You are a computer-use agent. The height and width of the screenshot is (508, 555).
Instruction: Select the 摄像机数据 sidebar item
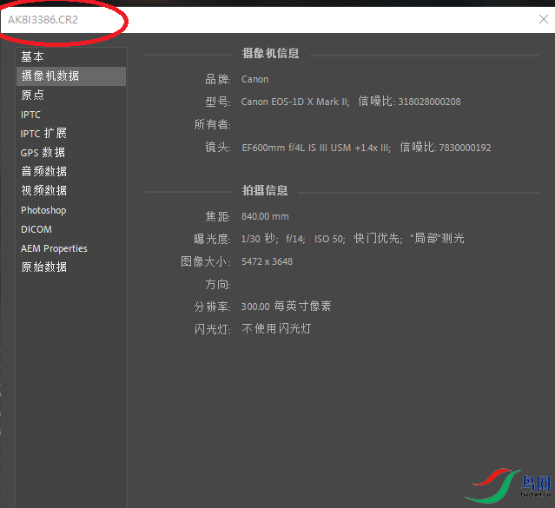pos(50,76)
